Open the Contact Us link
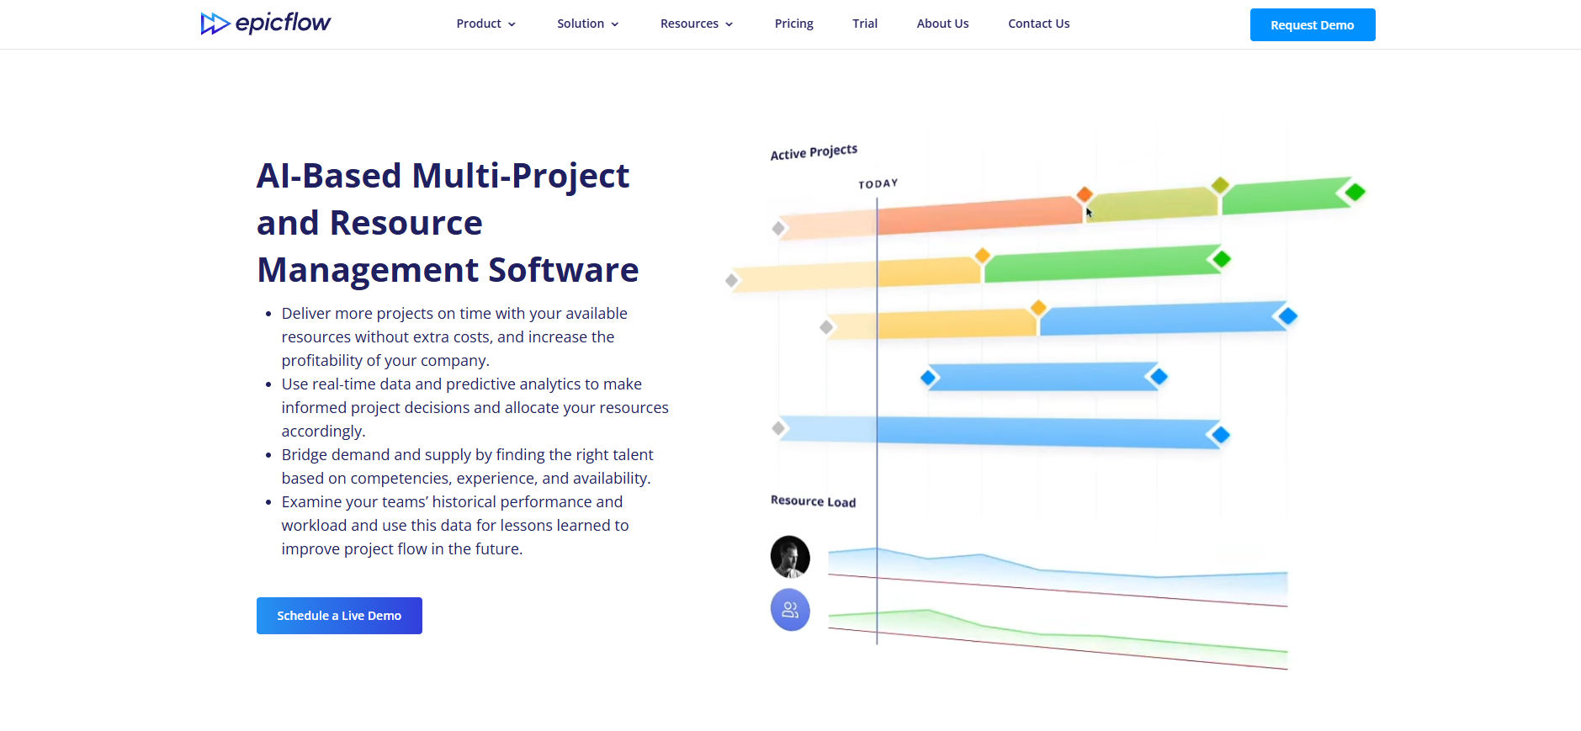 pos(1038,24)
